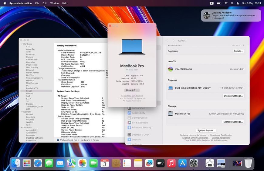Click the System Report button
Viewport: 264px width, 171px height.
206,130
